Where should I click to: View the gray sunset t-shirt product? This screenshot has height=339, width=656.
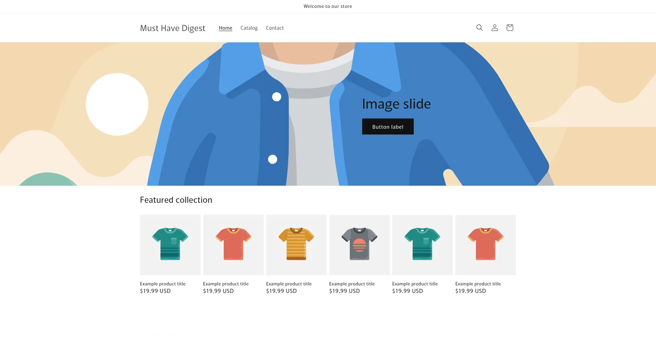(359, 244)
